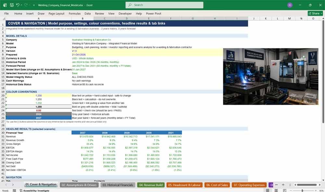Click the Search box magnifier icon

(130, 5)
